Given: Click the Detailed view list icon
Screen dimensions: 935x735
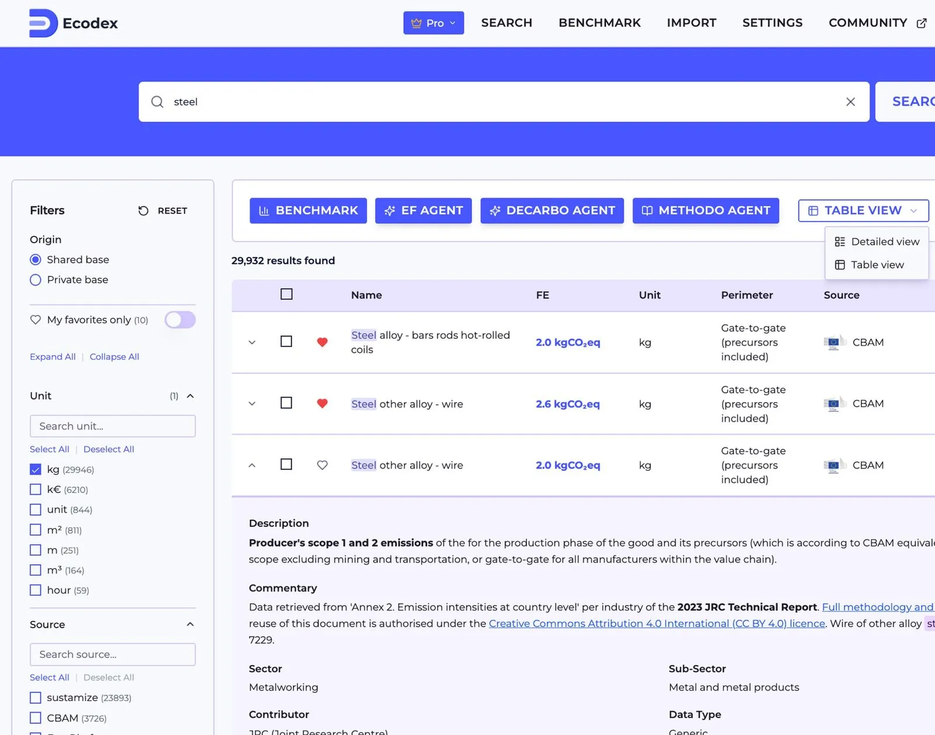Looking at the screenshot, I should pyautogui.click(x=840, y=241).
